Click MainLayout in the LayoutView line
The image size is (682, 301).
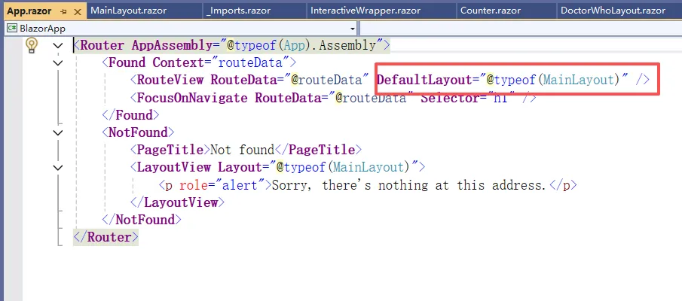tap(369, 167)
